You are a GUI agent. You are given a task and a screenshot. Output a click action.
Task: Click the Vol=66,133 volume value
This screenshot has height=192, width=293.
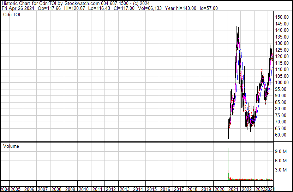point(150,8)
